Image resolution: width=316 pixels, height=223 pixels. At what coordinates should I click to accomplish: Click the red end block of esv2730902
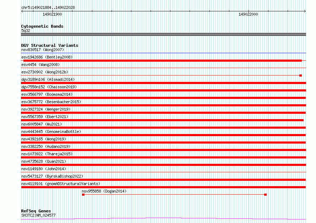point(300,76)
